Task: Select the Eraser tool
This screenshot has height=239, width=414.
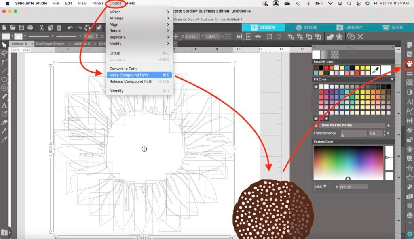Action: click(x=4, y=122)
